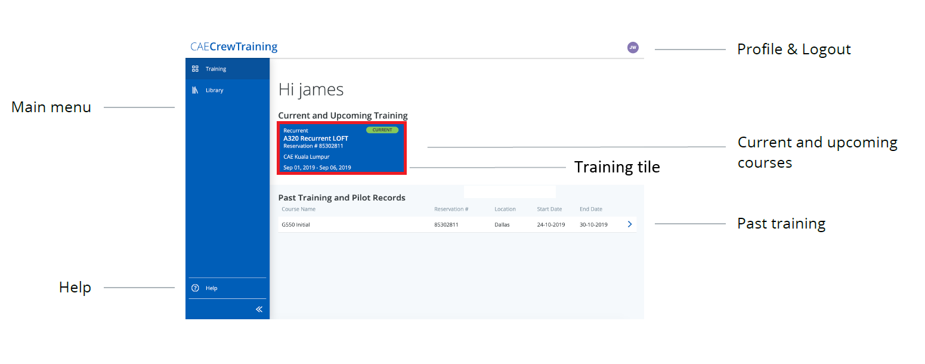The image size is (925, 364).
Task: Click the Past Training and Pilot Records heading
Action: tap(342, 198)
